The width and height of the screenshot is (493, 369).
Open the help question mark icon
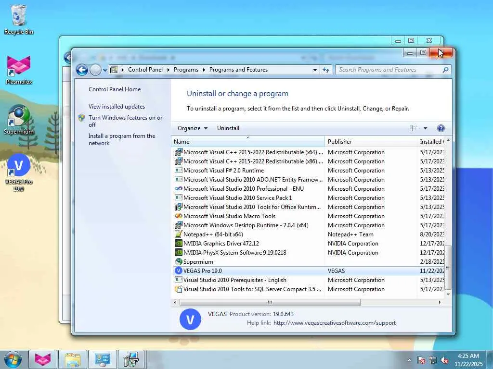click(x=441, y=128)
